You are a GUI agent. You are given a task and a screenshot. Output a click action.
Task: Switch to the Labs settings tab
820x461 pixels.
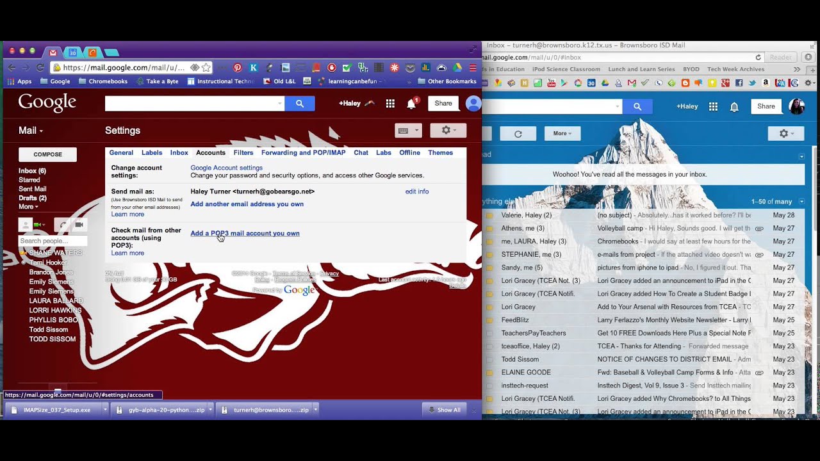click(384, 152)
